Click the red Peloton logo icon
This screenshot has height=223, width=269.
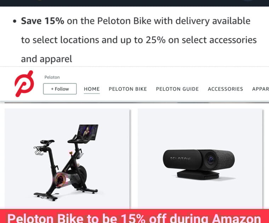[24, 84]
